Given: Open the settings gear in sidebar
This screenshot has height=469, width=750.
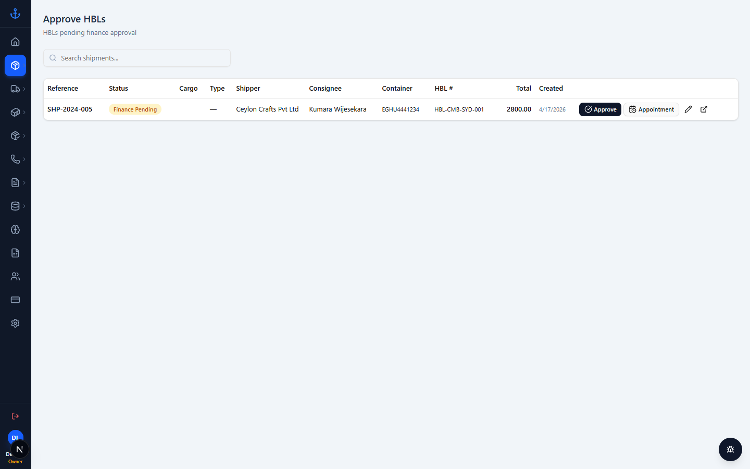Looking at the screenshot, I should pos(15,323).
